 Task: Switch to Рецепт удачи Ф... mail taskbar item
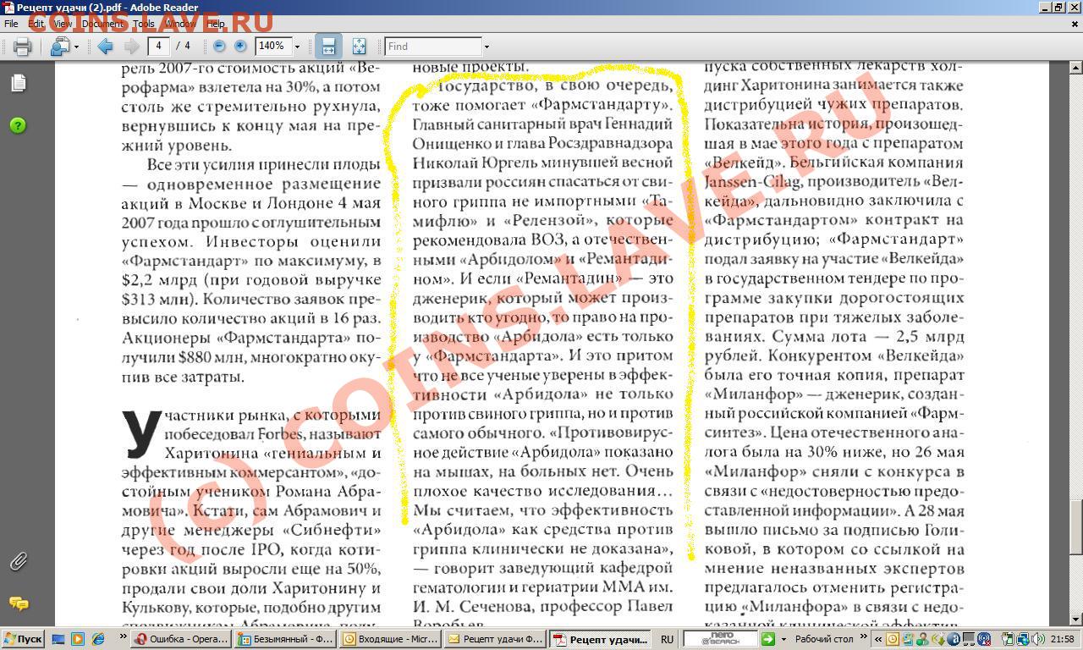(x=494, y=640)
